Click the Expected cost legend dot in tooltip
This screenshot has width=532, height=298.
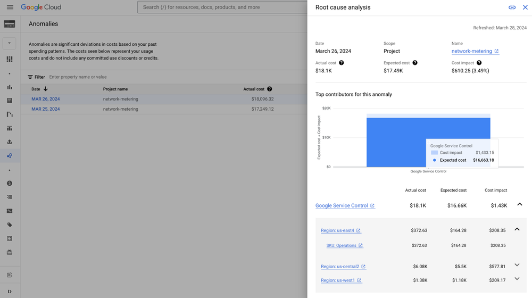[x=434, y=160]
